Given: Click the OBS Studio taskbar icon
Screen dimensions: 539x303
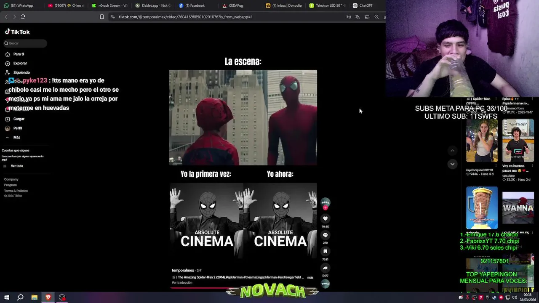Looking at the screenshot, I should coord(62,298).
